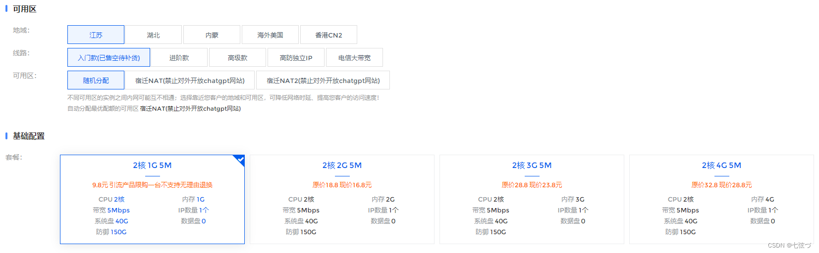
Task: Select the 湖北 region option
Action: [x=153, y=35]
